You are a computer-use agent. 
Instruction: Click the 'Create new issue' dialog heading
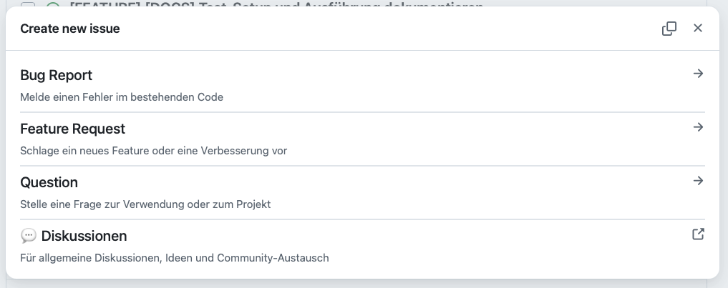[x=70, y=29]
